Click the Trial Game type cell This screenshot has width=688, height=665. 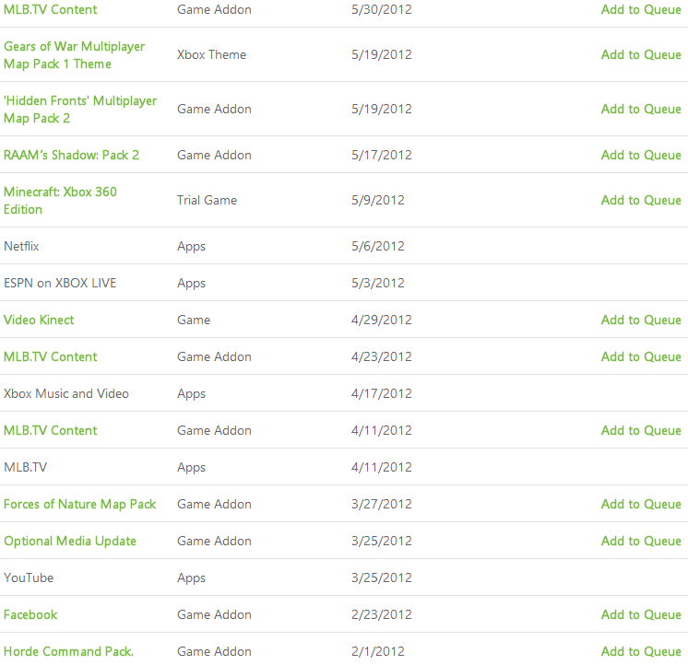pyautogui.click(x=208, y=200)
